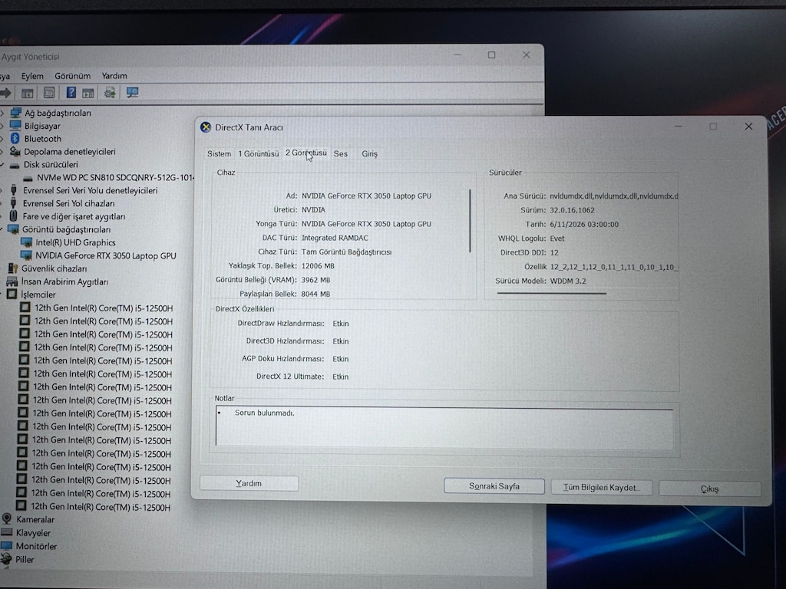Switch to the 1 Görüntüsü tab
This screenshot has width=786, height=589.
click(258, 153)
